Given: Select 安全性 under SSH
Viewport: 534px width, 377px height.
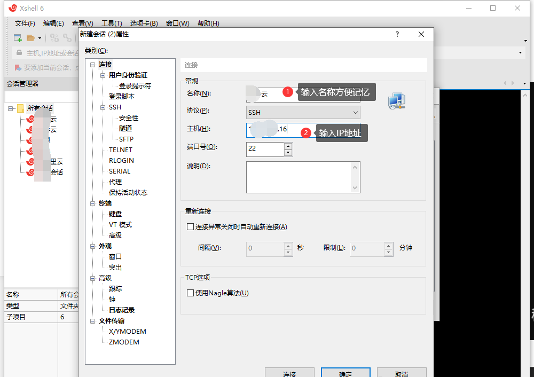Looking at the screenshot, I should 128,118.
